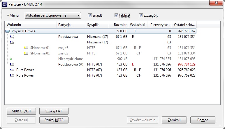Close the Partycje window
This screenshot has width=225, height=129.
coord(216,3)
